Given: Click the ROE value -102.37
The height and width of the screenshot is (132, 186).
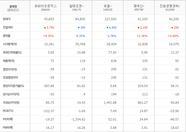Looking at the screenshot, I should point(49,111).
